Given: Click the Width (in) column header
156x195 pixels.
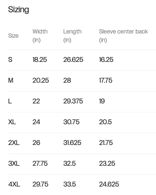Looking at the screenshot, I should [40, 36].
